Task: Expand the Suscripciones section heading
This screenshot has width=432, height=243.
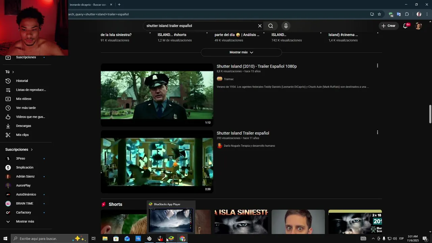Action: coord(19,150)
